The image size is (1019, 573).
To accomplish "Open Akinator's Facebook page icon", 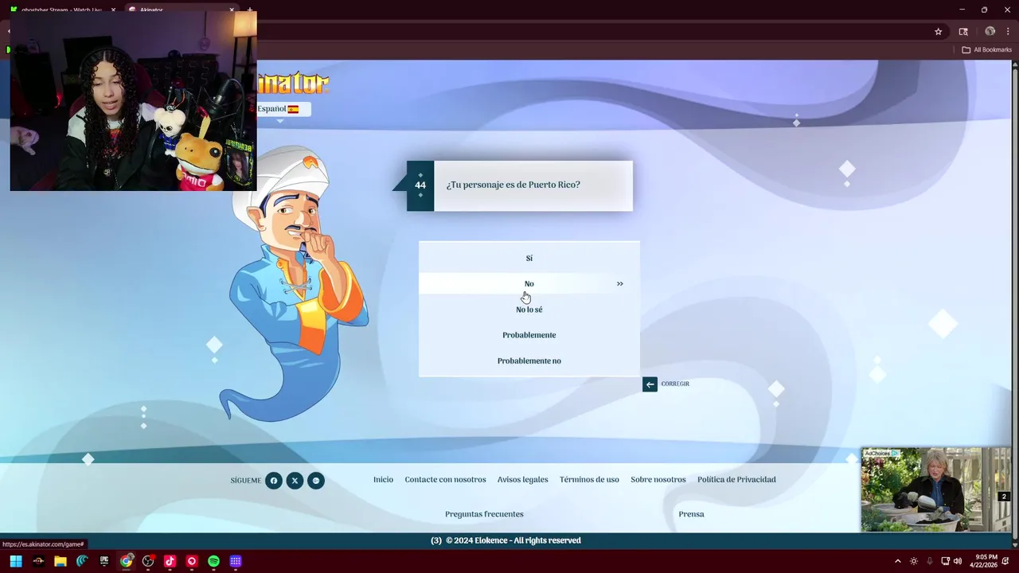I will 274,481.
